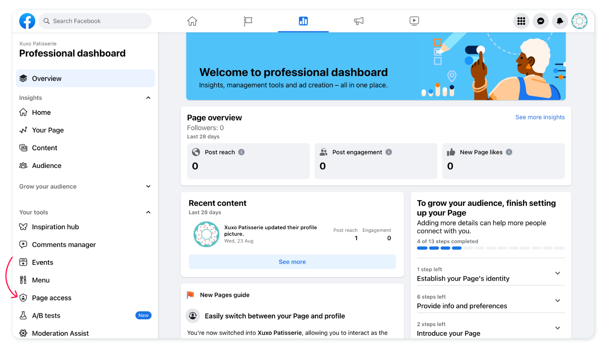The image size is (606, 348).
Task: Click the Your Page trend icon
Action: (x=23, y=130)
